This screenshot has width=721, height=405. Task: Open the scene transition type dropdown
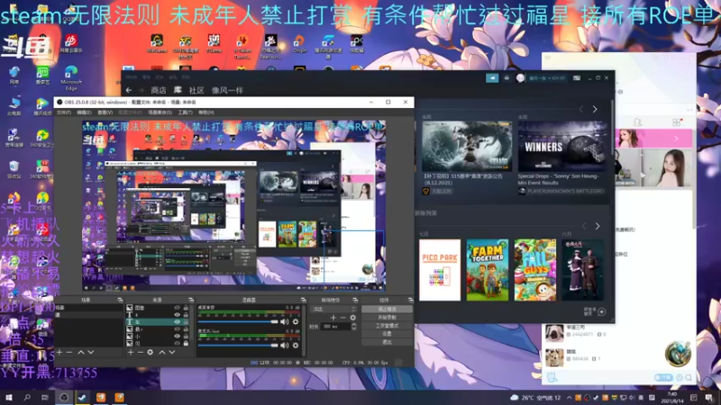[333, 309]
